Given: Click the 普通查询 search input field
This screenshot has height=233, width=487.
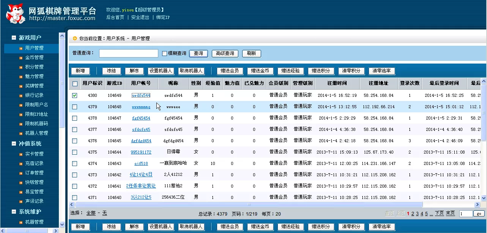Looking at the screenshot, I should pyautogui.click(x=128, y=53).
